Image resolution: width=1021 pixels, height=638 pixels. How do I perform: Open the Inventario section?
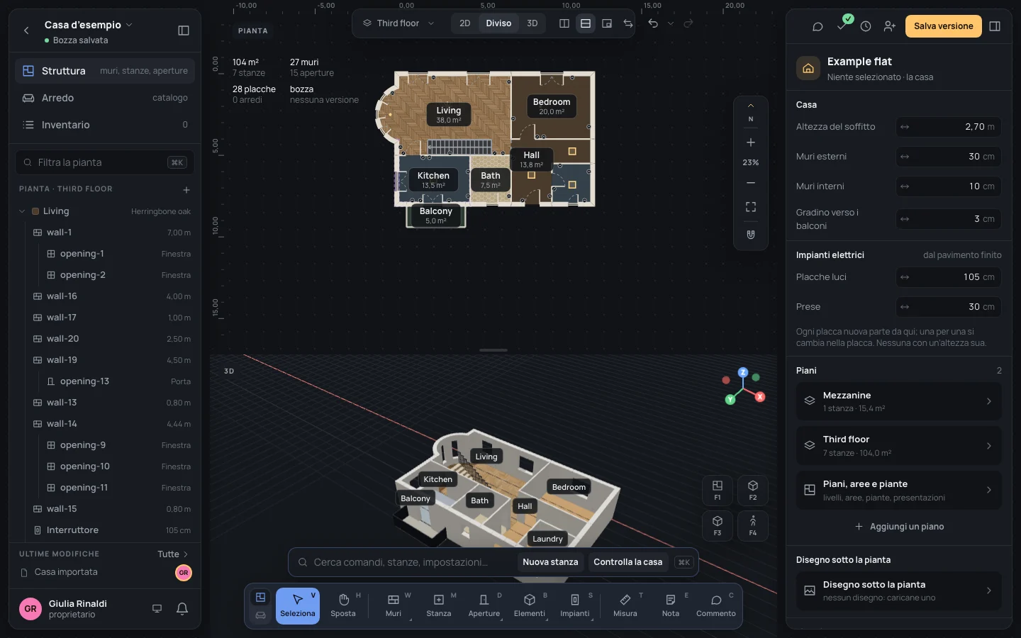105,125
